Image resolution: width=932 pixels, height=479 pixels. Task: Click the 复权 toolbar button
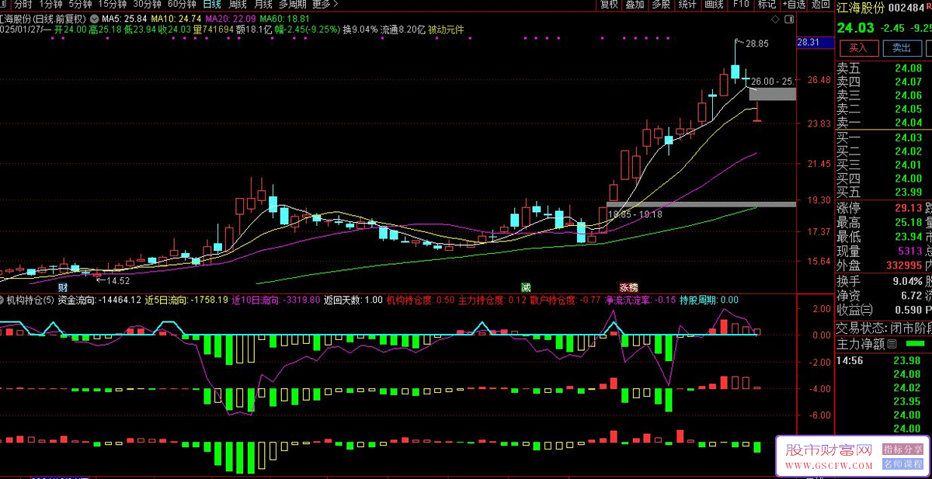(x=609, y=5)
